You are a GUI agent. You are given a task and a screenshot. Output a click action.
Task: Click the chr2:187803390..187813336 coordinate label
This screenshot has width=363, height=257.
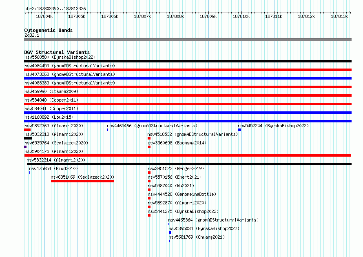point(55,9)
